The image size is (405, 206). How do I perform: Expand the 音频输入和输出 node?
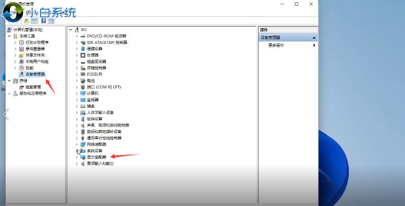[x=77, y=164]
